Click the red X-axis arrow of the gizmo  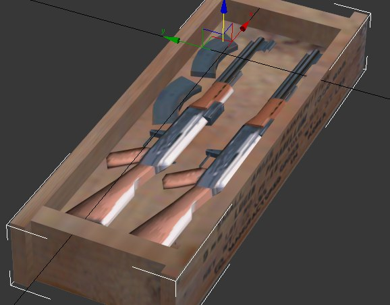pyautogui.click(x=244, y=26)
